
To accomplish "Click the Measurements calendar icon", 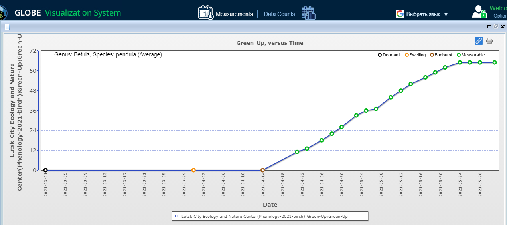I will [205, 13].
